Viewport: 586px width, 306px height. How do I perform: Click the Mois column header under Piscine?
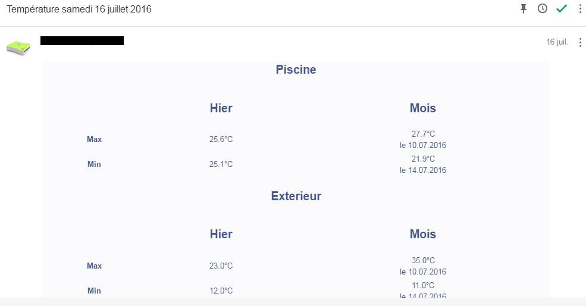point(422,108)
